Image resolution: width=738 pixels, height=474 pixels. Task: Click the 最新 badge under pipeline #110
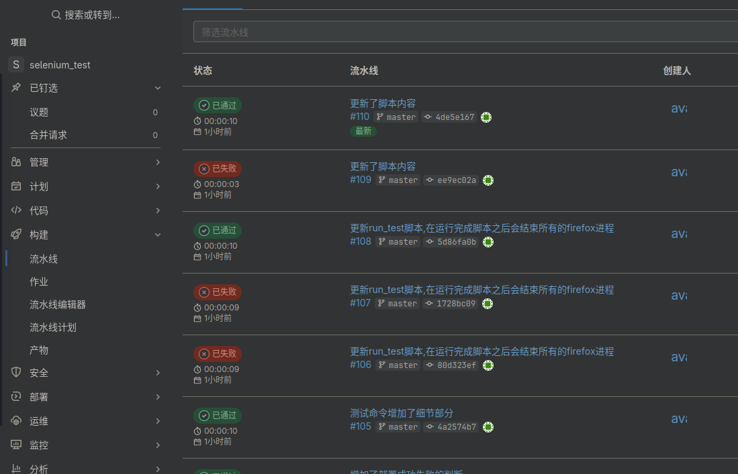[x=363, y=131]
